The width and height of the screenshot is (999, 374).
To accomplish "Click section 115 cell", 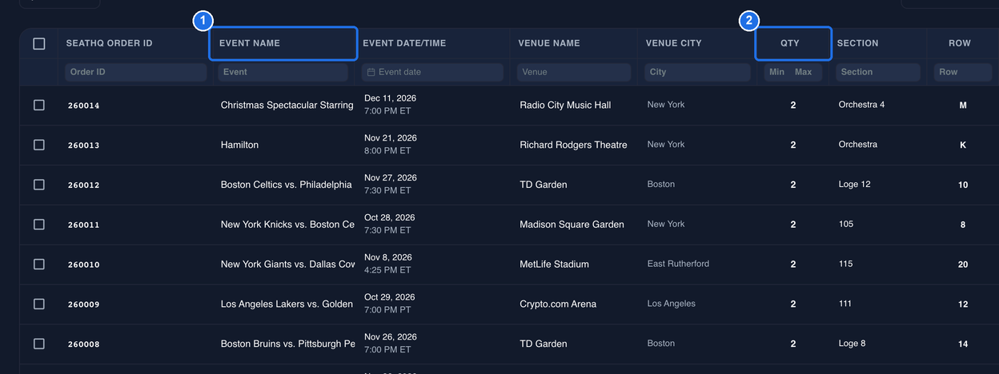I will pyautogui.click(x=845, y=264).
